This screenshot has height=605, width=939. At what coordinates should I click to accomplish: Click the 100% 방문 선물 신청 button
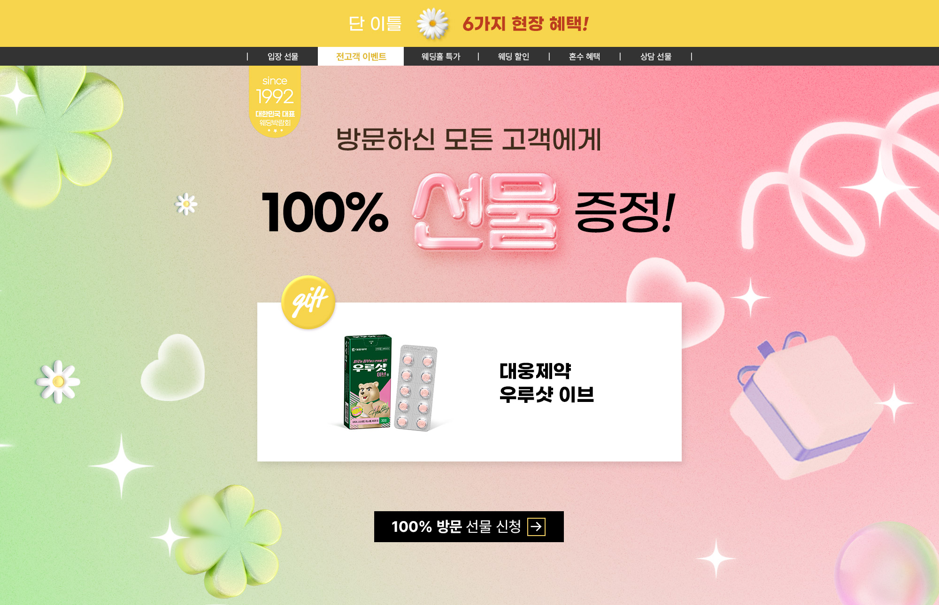(469, 527)
